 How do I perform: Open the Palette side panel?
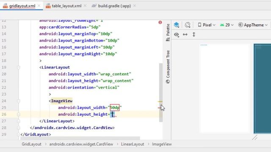[x=168, y=33]
